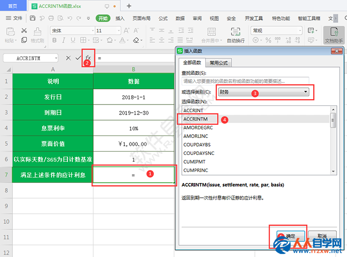
Task: Click the Redo arrow icon
Action: point(79,18)
